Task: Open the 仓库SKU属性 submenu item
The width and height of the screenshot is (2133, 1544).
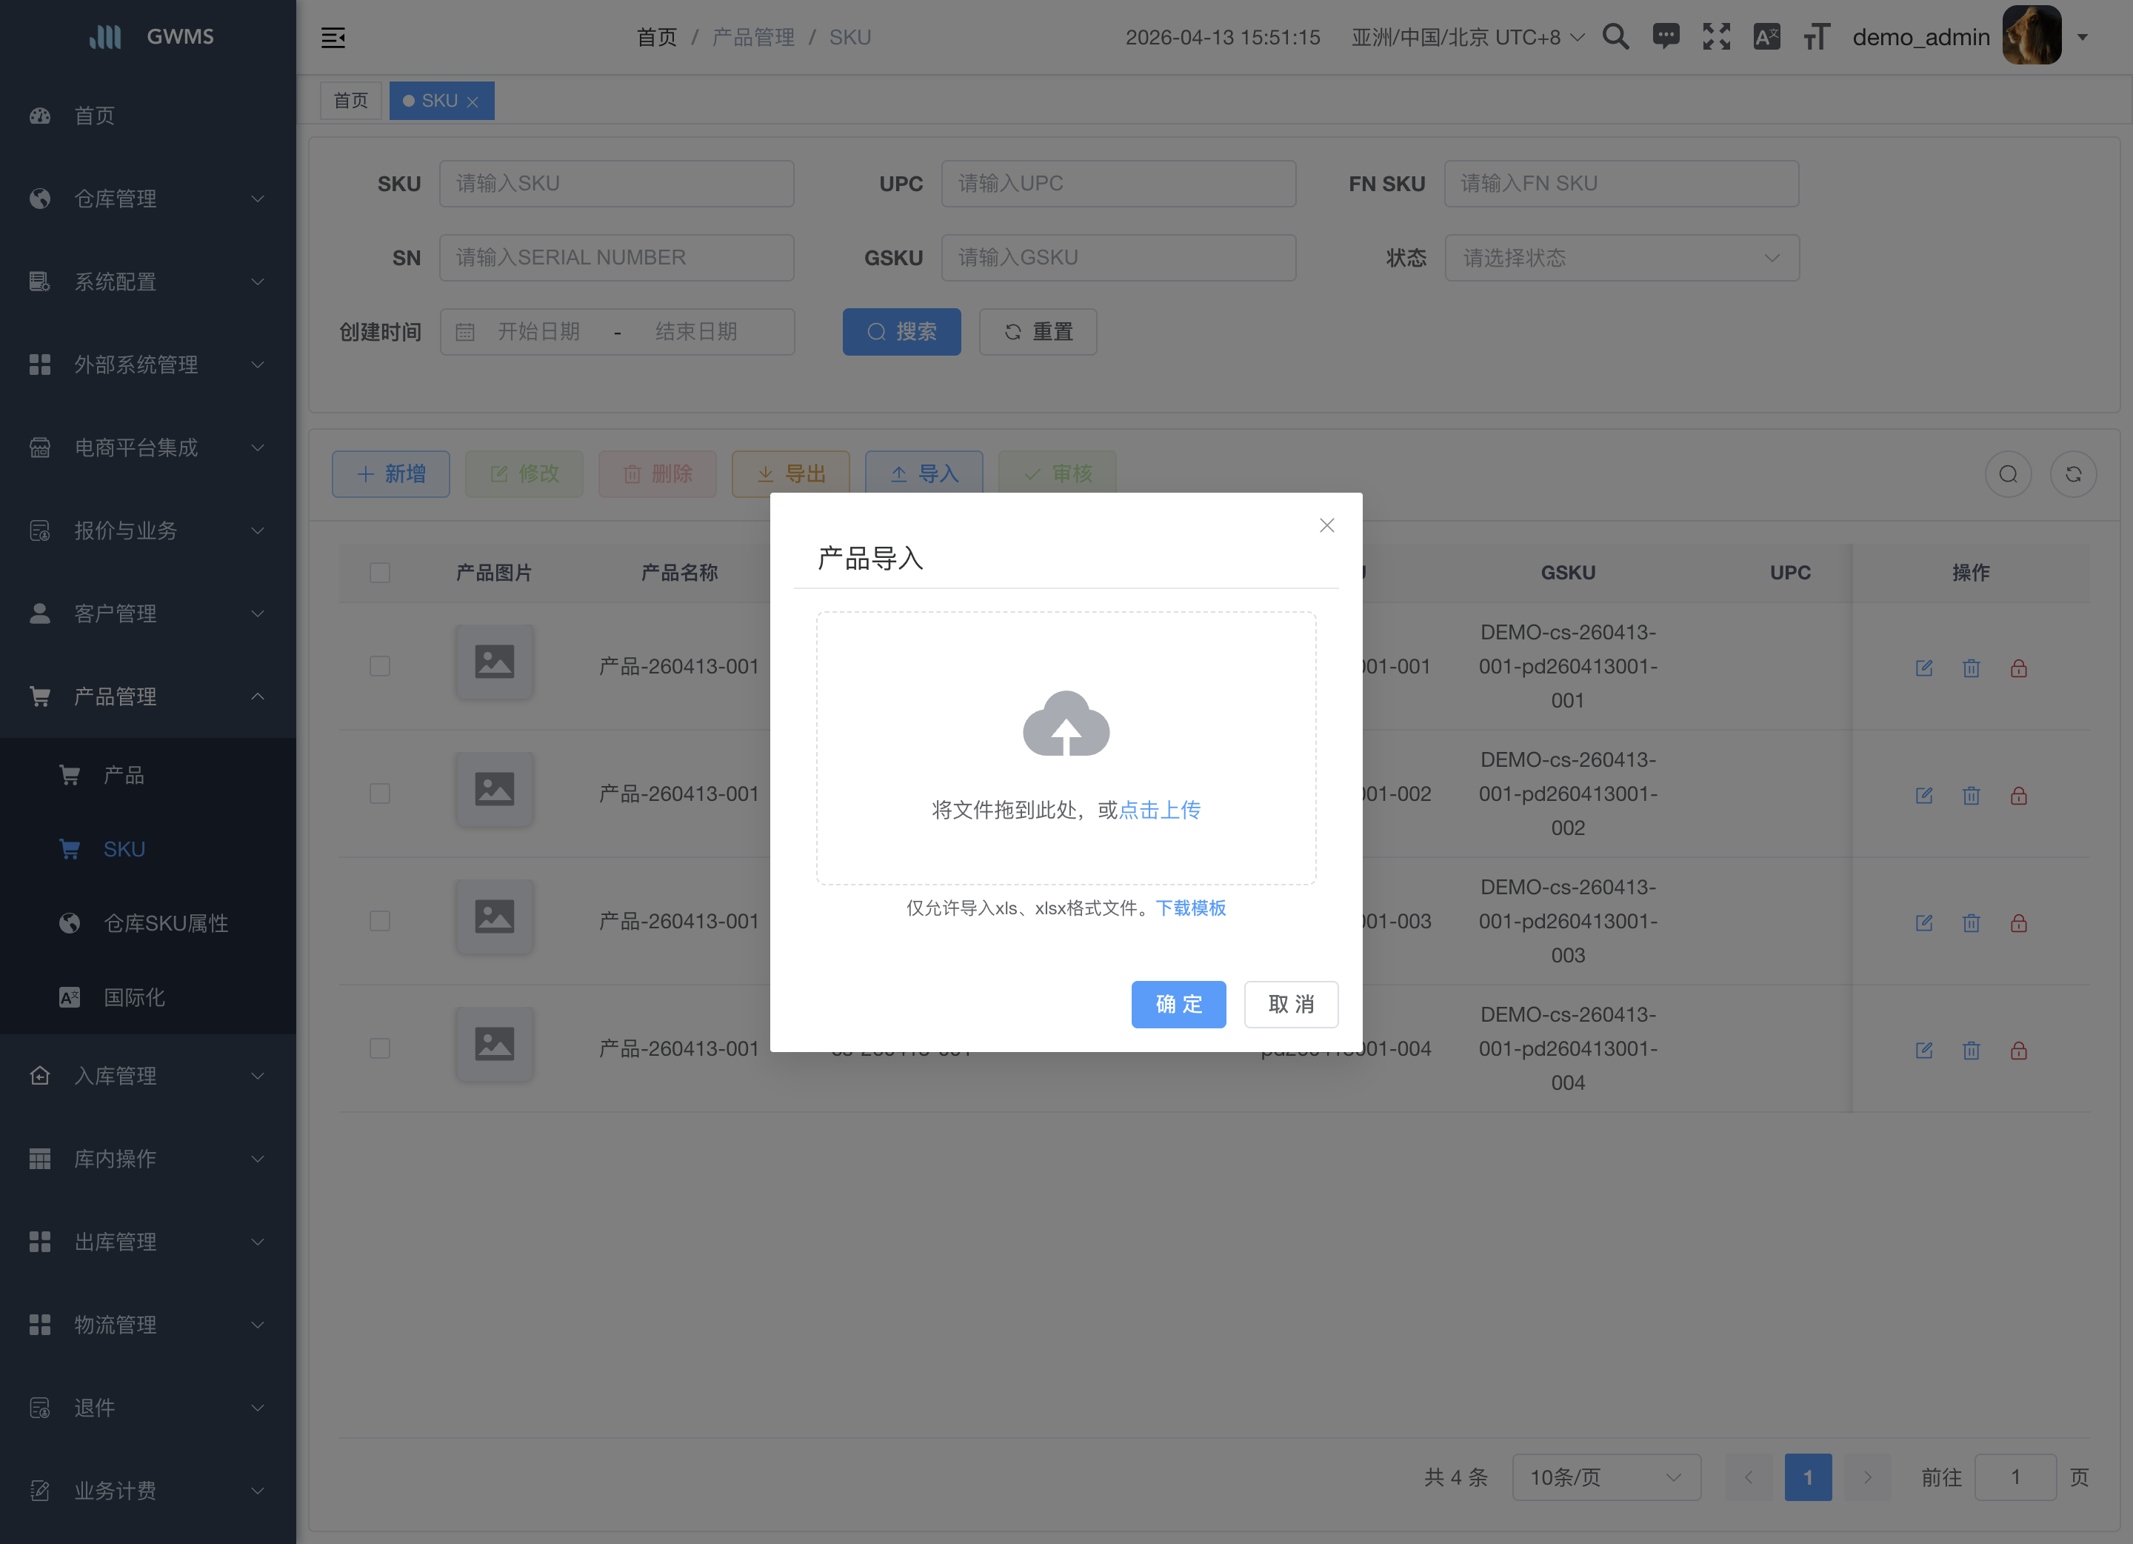Action: (x=147, y=923)
